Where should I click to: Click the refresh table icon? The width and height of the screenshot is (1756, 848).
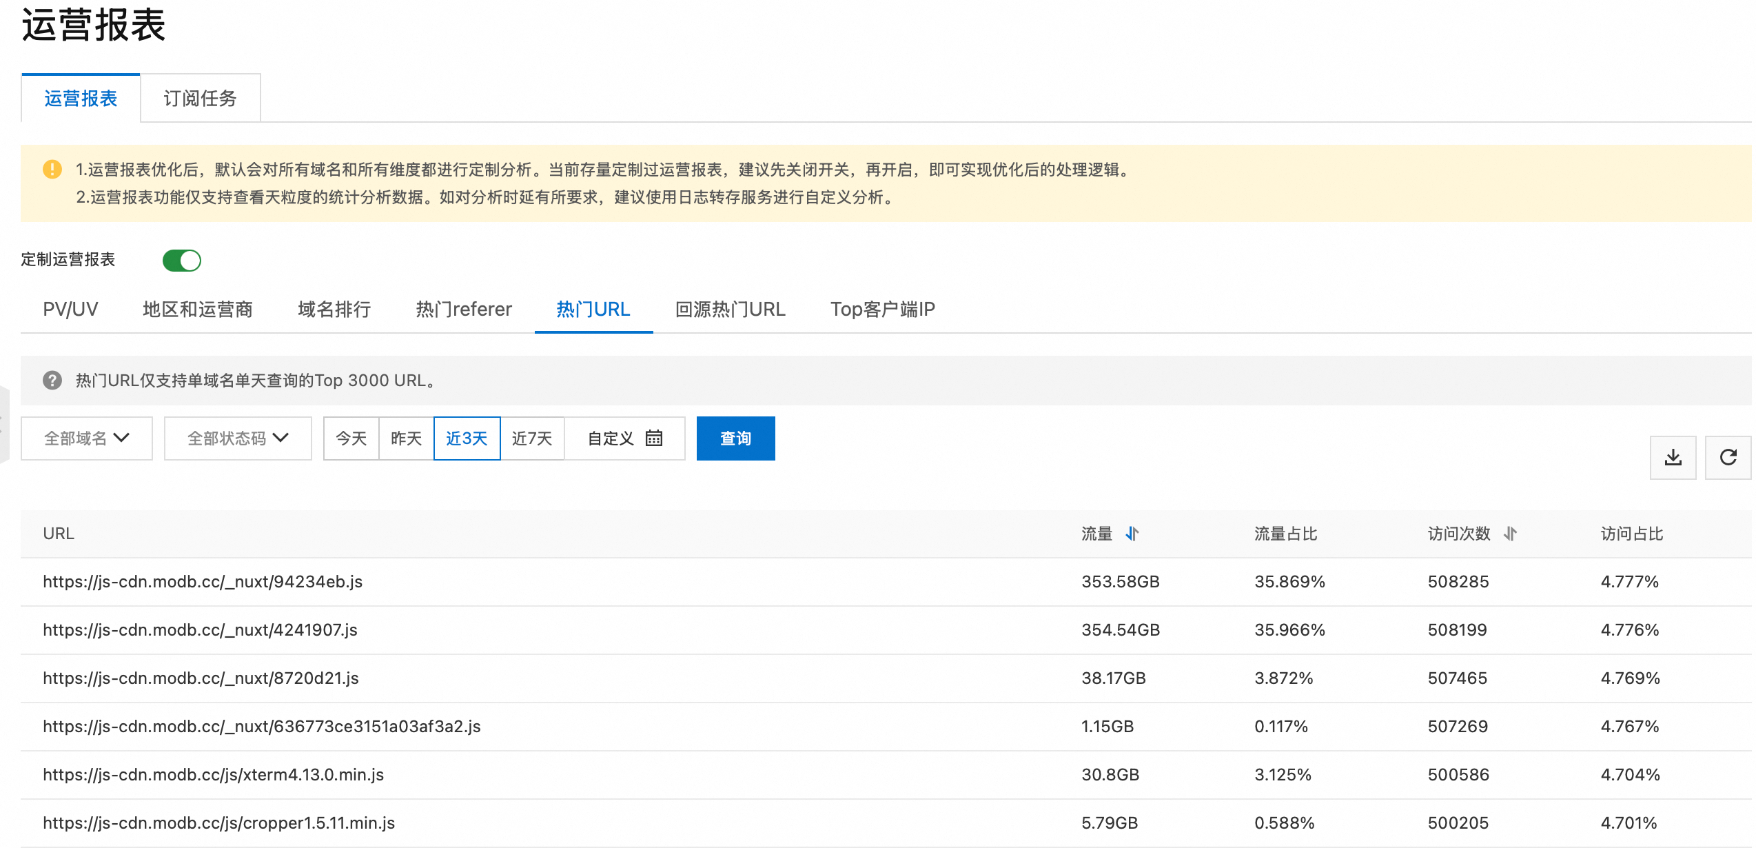tap(1728, 457)
